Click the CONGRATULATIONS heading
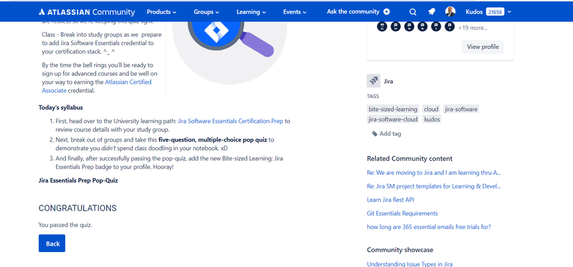The width and height of the screenshot is (573, 267). coord(77,208)
